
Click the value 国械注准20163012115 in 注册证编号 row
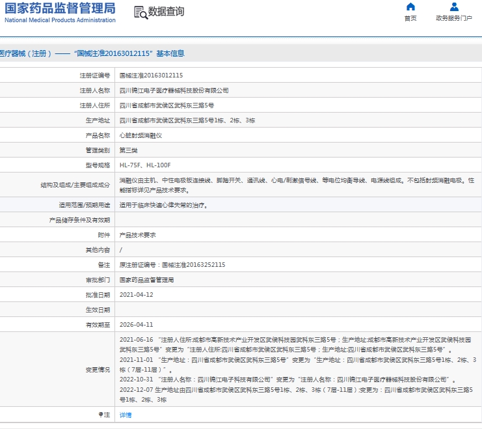click(x=152, y=76)
